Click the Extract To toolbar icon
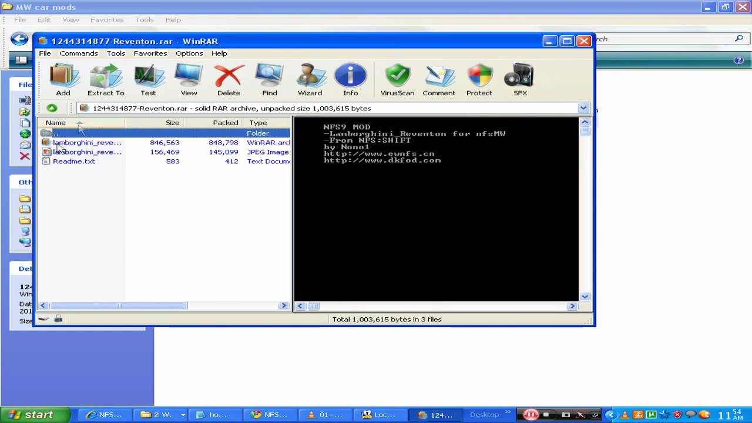 (106, 80)
